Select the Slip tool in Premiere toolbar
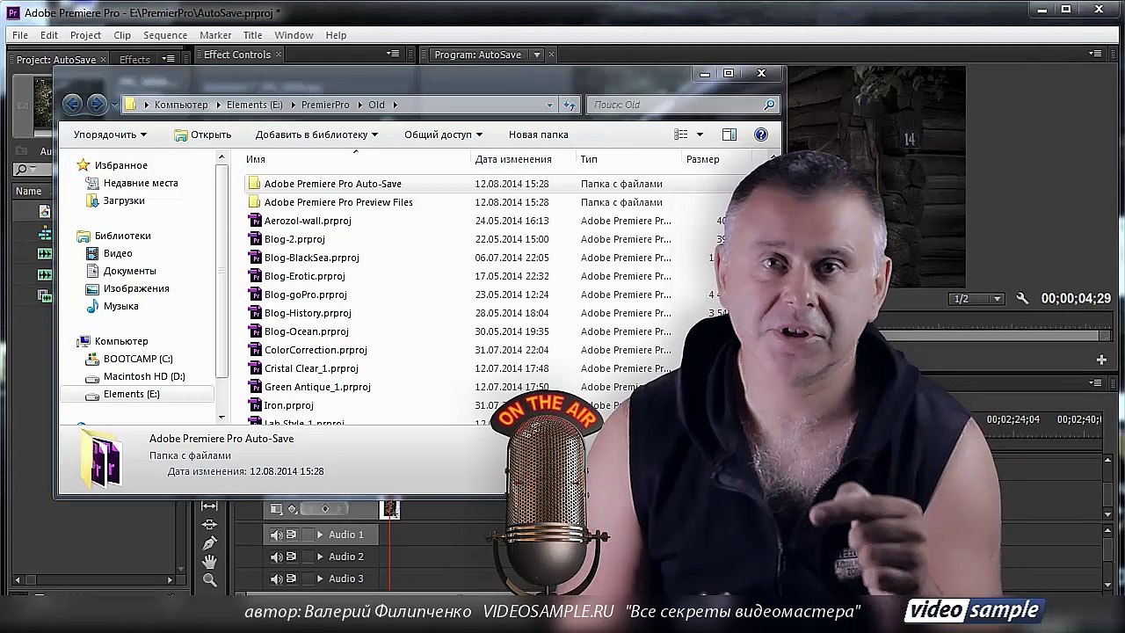This screenshot has width=1125, height=633. [x=209, y=506]
